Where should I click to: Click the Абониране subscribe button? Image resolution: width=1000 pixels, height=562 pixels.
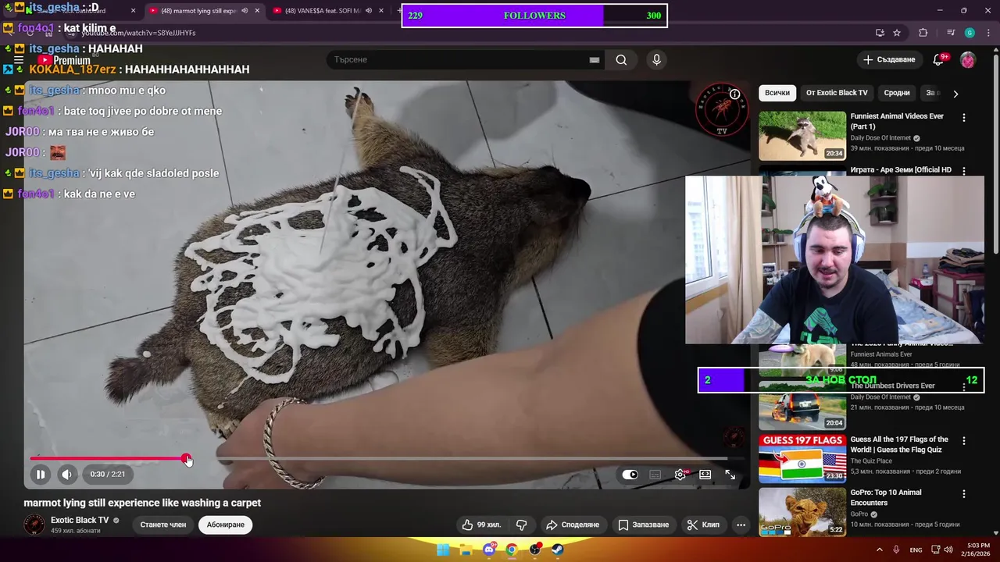point(226,525)
